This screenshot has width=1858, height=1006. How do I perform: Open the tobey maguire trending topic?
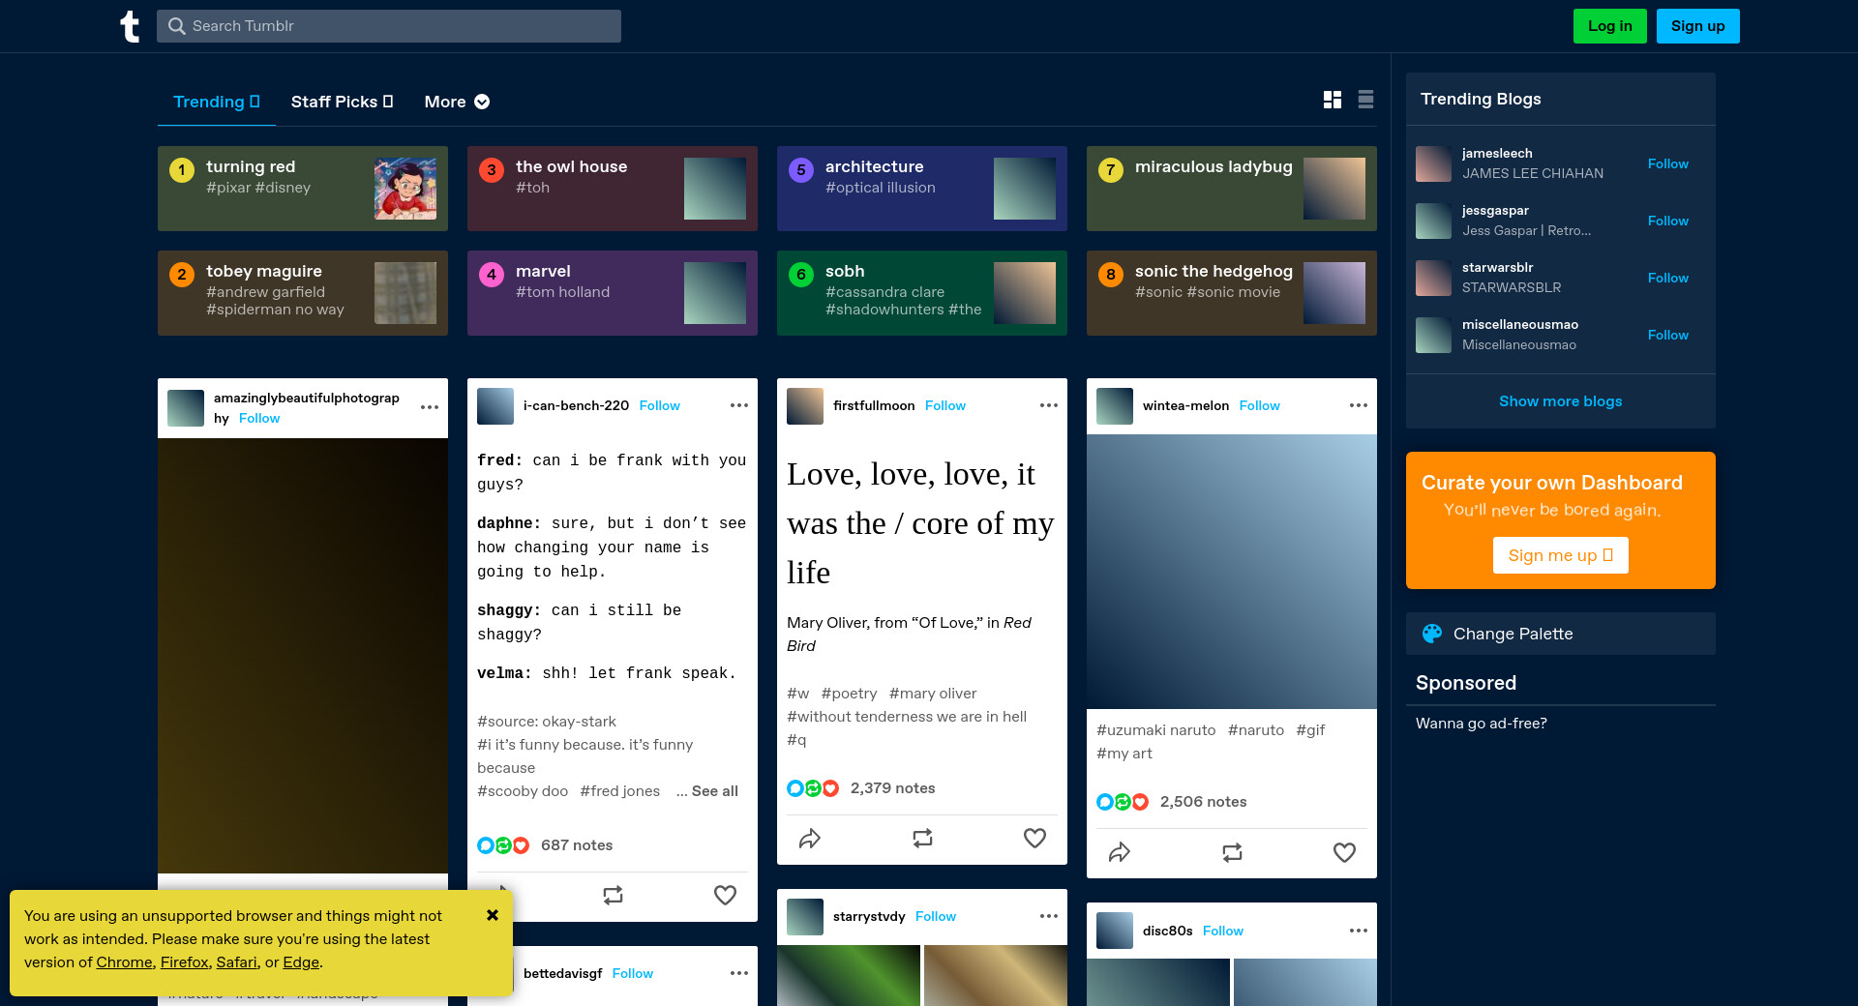[x=303, y=293]
